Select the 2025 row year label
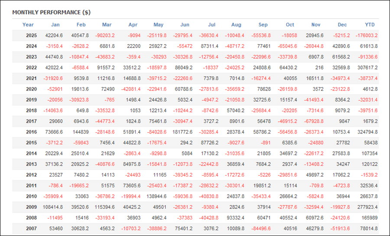This screenshot has width=390, height=236. pos(31,36)
